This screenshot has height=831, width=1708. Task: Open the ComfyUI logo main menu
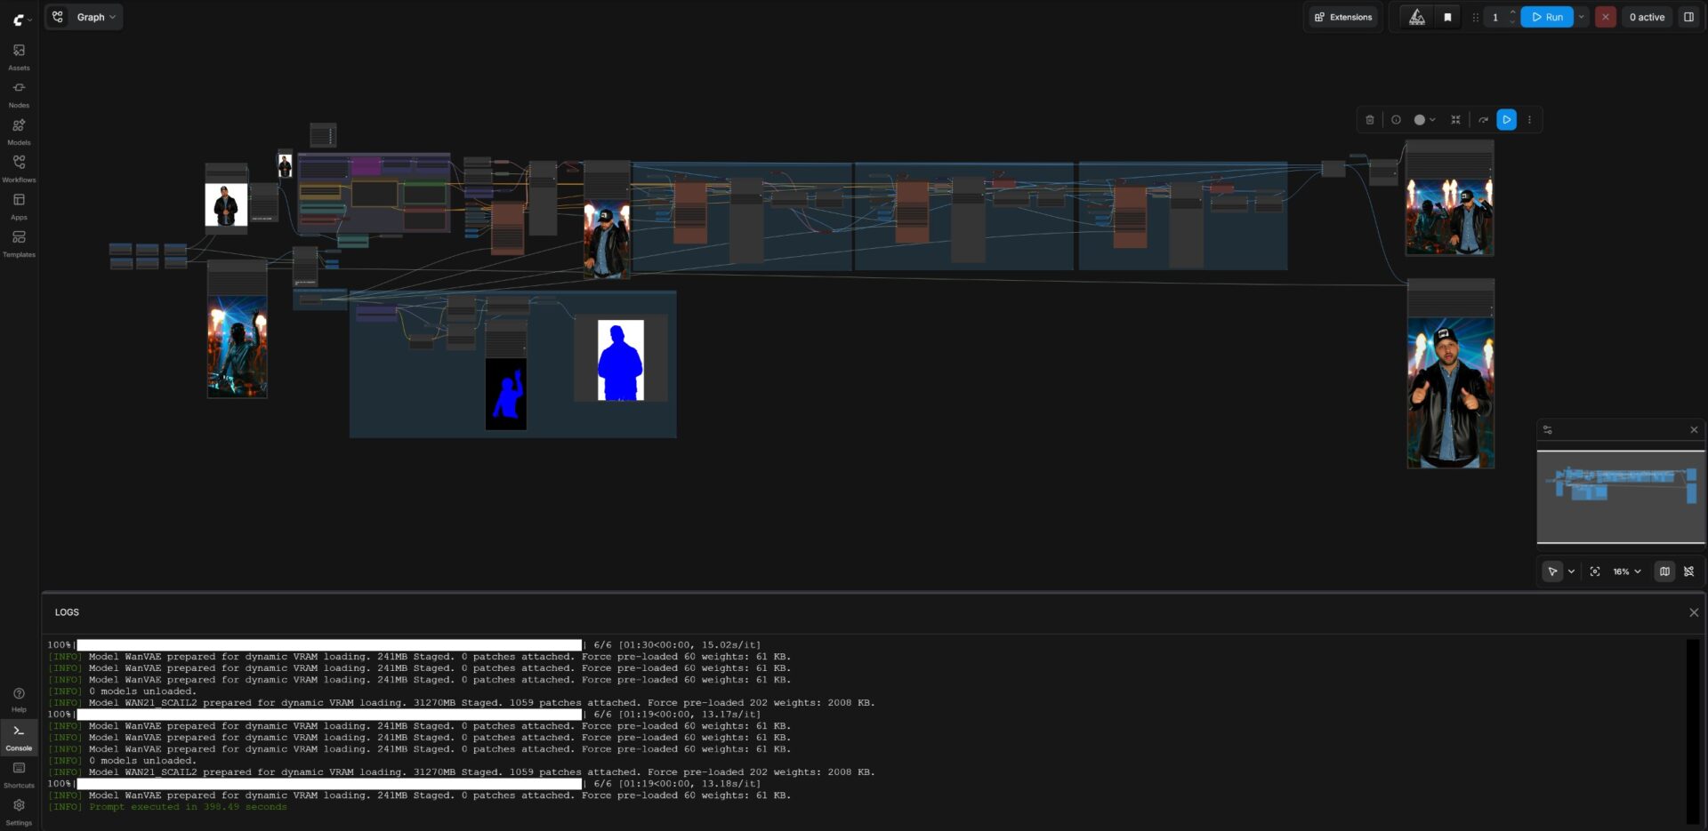(21, 19)
